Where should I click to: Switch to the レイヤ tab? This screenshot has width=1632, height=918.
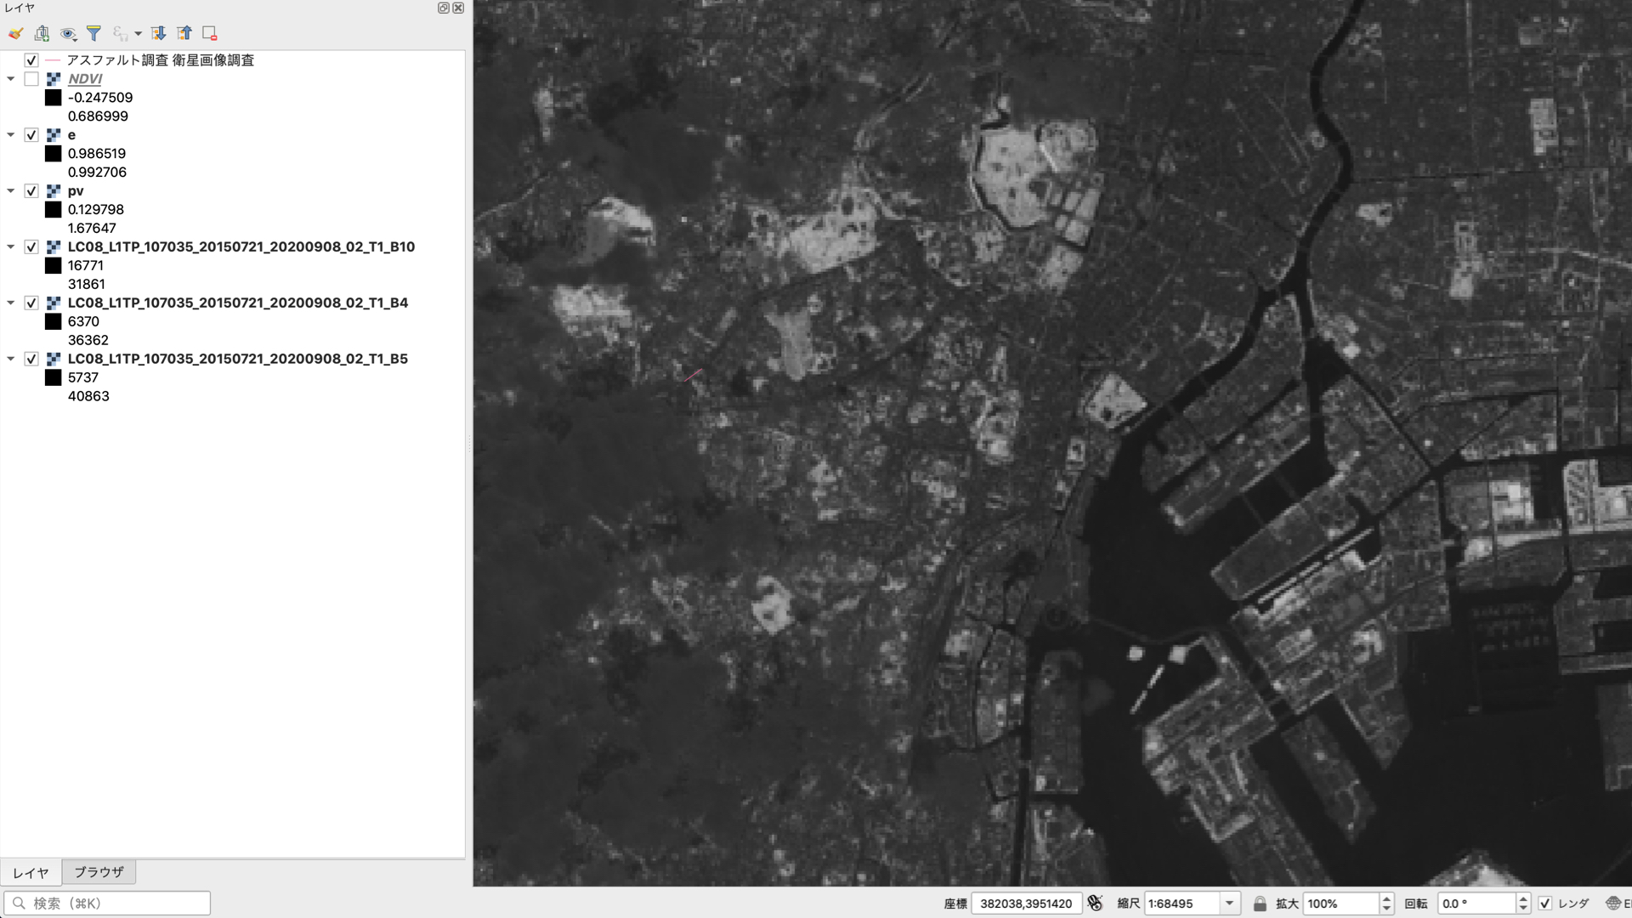31,873
